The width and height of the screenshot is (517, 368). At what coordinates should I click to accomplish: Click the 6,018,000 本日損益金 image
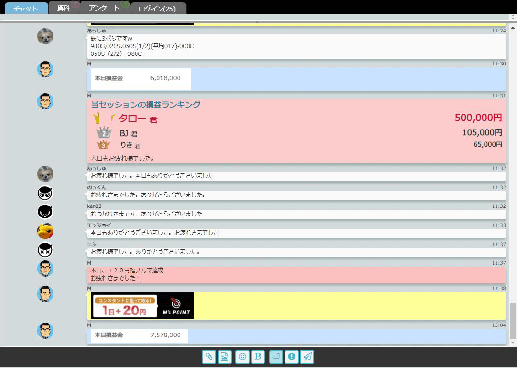tap(141, 78)
